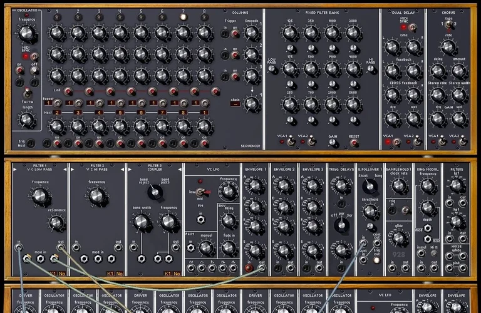This screenshot has height=313, width=481.
Task: Toggle the Dual Delay MIDI SYNC switch
Action: pos(413,28)
